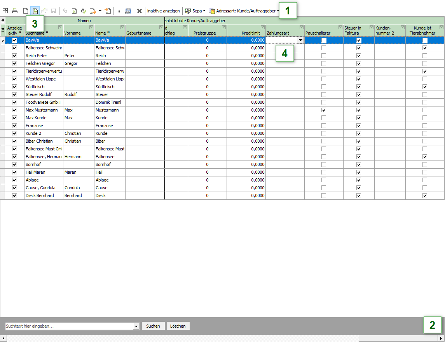The height and width of the screenshot is (342, 445).
Task: Uncheck Anzeige aktiv for Reich Peter
Action: tap(14, 56)
